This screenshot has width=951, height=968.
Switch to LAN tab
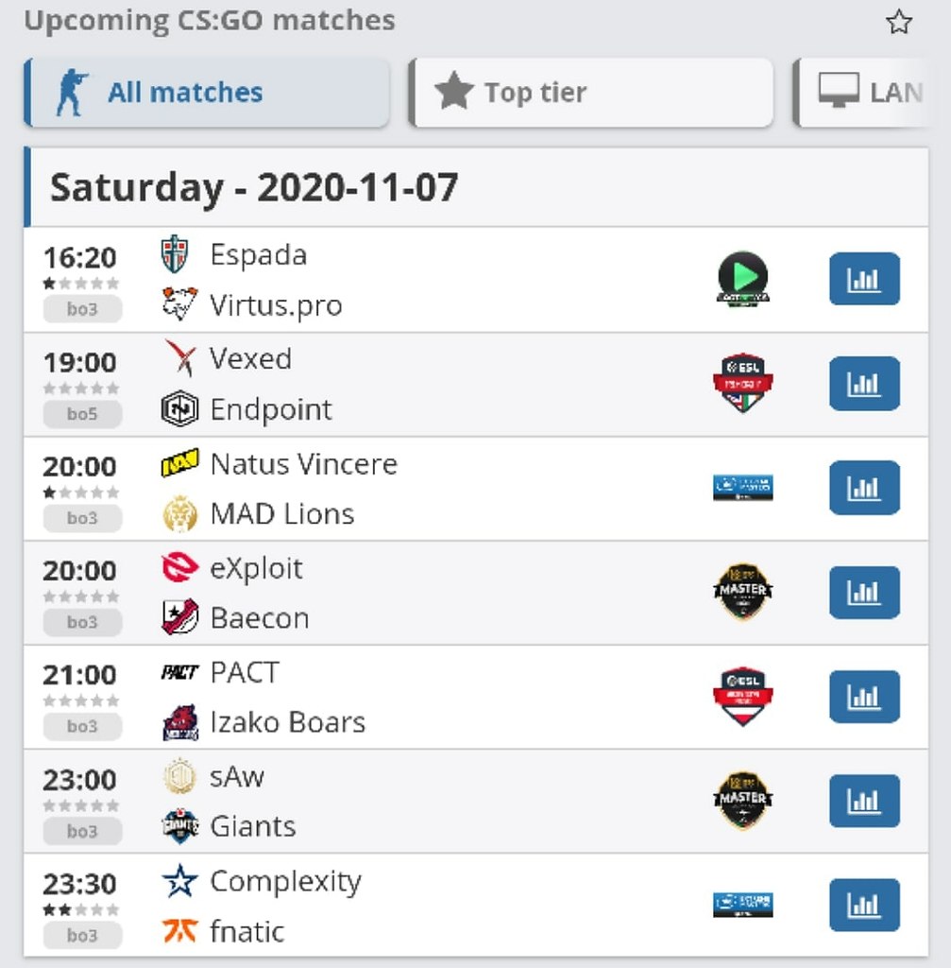[x=861, y=93]
